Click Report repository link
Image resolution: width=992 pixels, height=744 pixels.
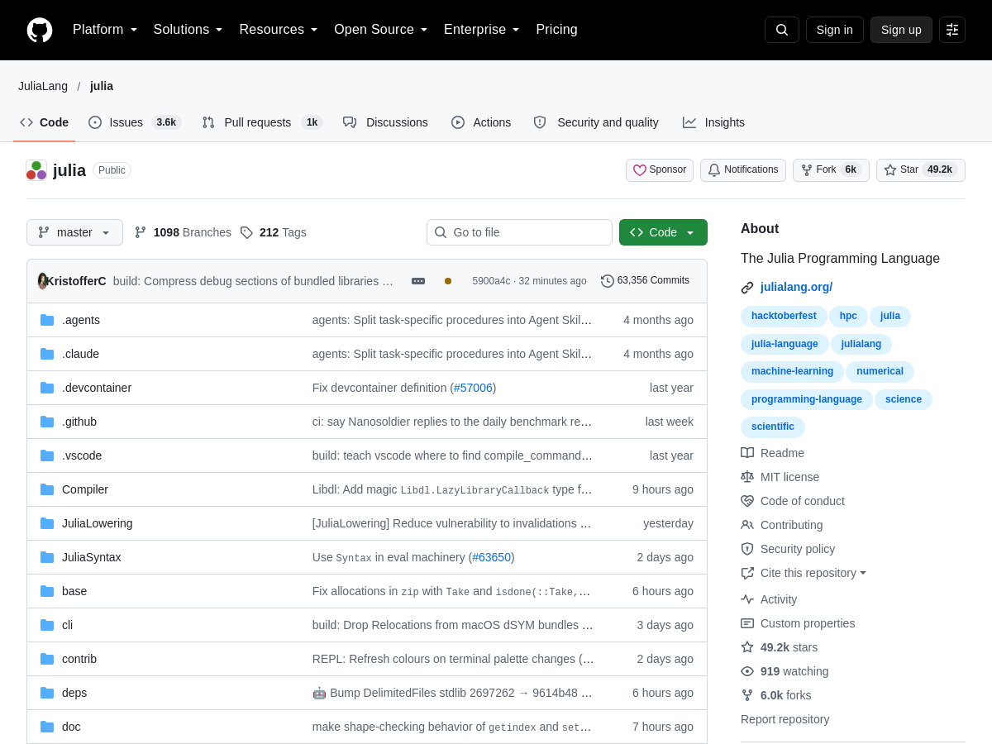785,719
